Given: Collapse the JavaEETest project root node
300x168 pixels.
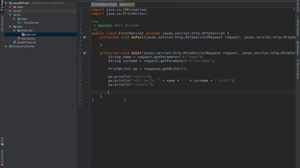Looking at the screenshot, I should click(x=6, y=3).
